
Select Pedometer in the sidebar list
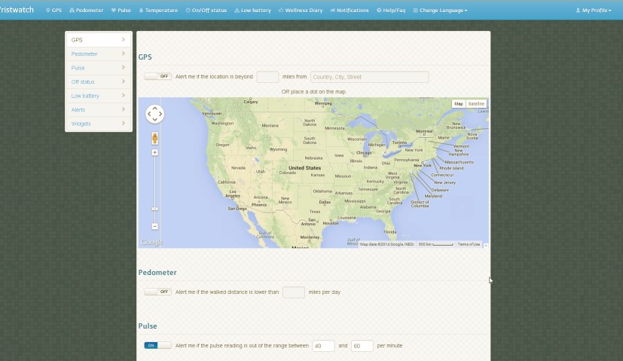[99, 54]
